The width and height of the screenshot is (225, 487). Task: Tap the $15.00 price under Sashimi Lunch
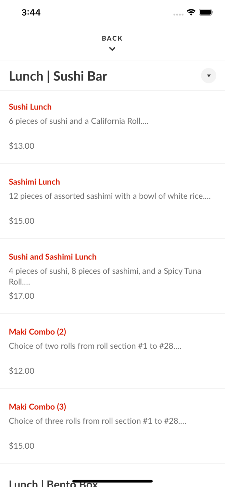point(21,221)
